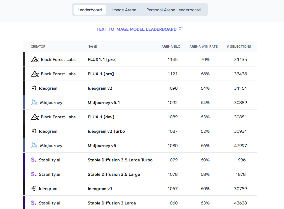This screenshot has height=209, width=284.
Task: Sort by the Arena ELO column header
Action: [x=171, y=47]
